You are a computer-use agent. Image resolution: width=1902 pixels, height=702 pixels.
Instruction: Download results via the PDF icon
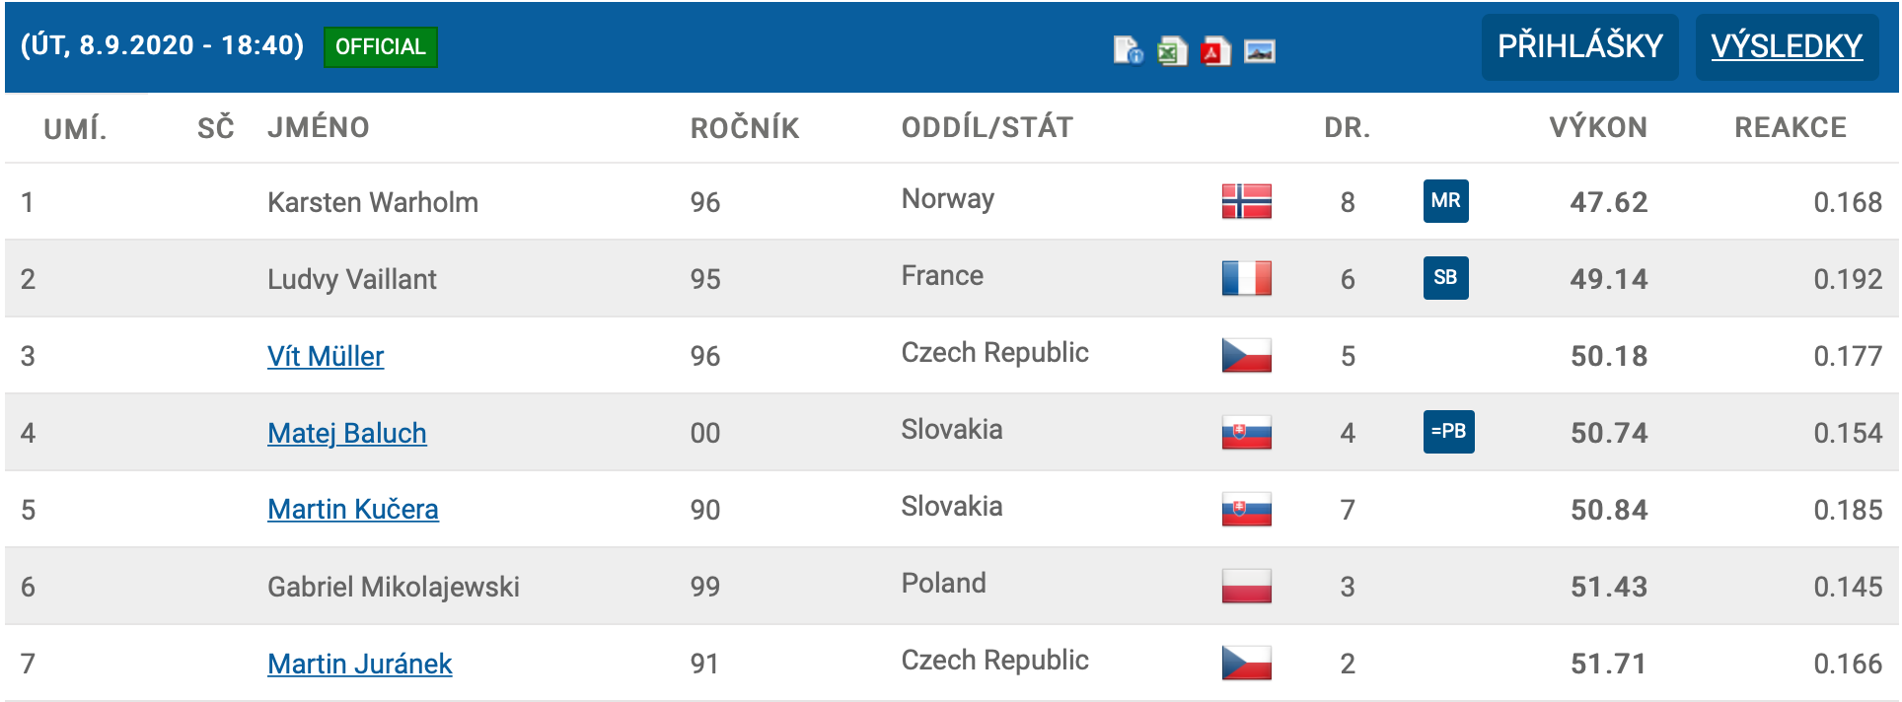(1215, 49)
